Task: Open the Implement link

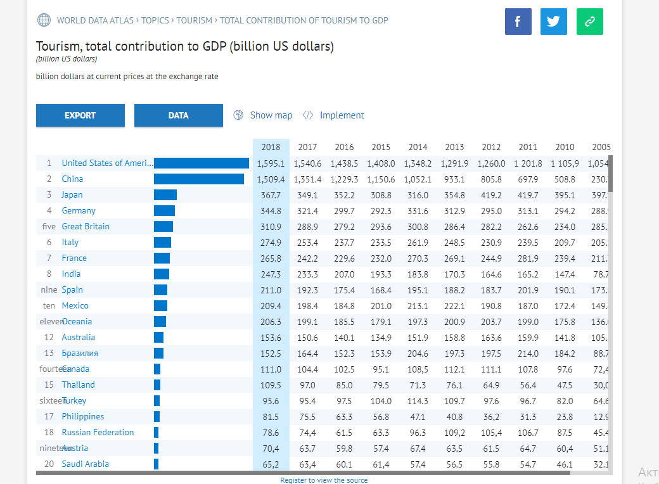Action: pyautogui.click(x=342, y=115)
